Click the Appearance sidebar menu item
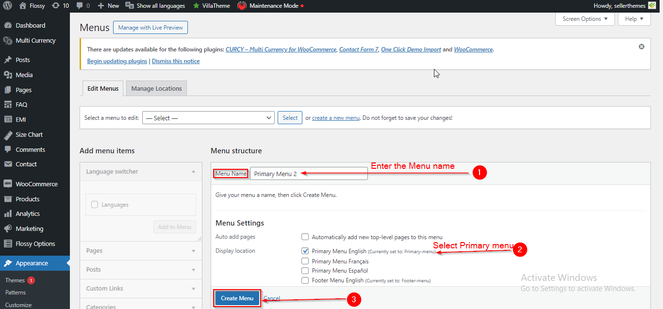663x309 pixels. 35,263
